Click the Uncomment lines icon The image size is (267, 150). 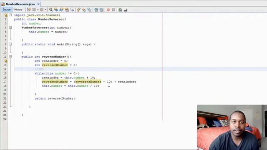click(126, 10)
